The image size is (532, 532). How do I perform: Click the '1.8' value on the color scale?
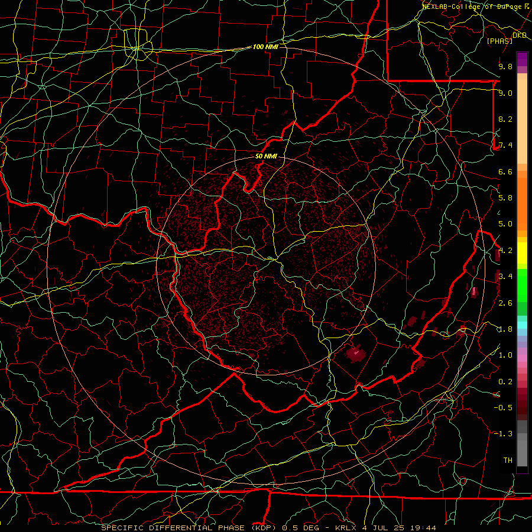pyautogui.click(x=505, y=329)
